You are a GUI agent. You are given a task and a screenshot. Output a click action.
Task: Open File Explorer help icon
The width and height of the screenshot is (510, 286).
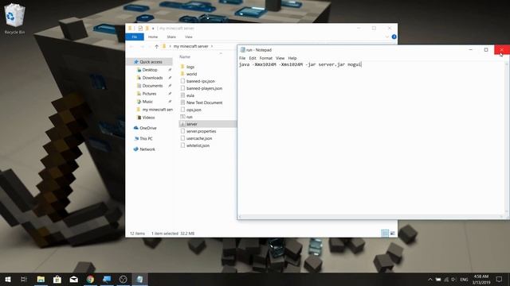click(x=394, y=37)
